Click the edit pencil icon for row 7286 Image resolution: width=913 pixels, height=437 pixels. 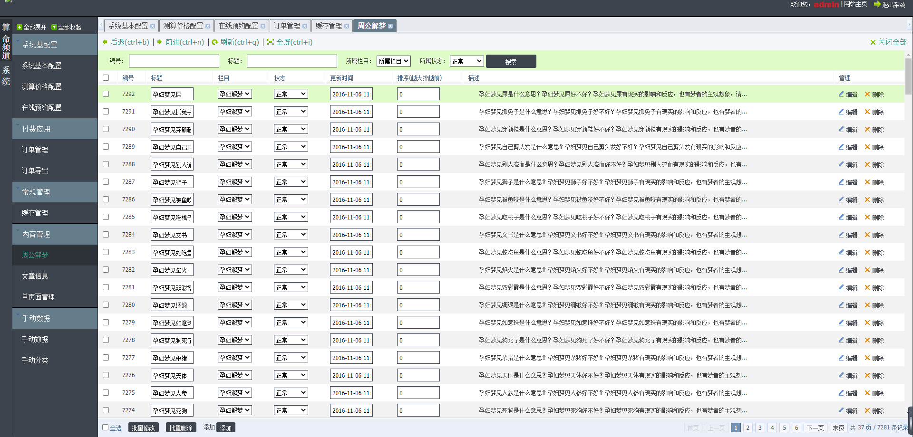click(841, 199)
